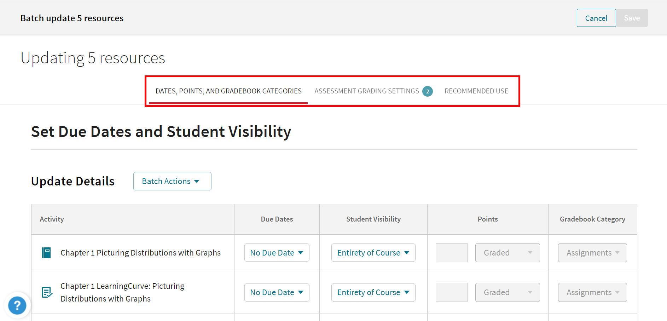Click the Cancel button
Viewport: 667px width, 321px height.
coord(596,18)
